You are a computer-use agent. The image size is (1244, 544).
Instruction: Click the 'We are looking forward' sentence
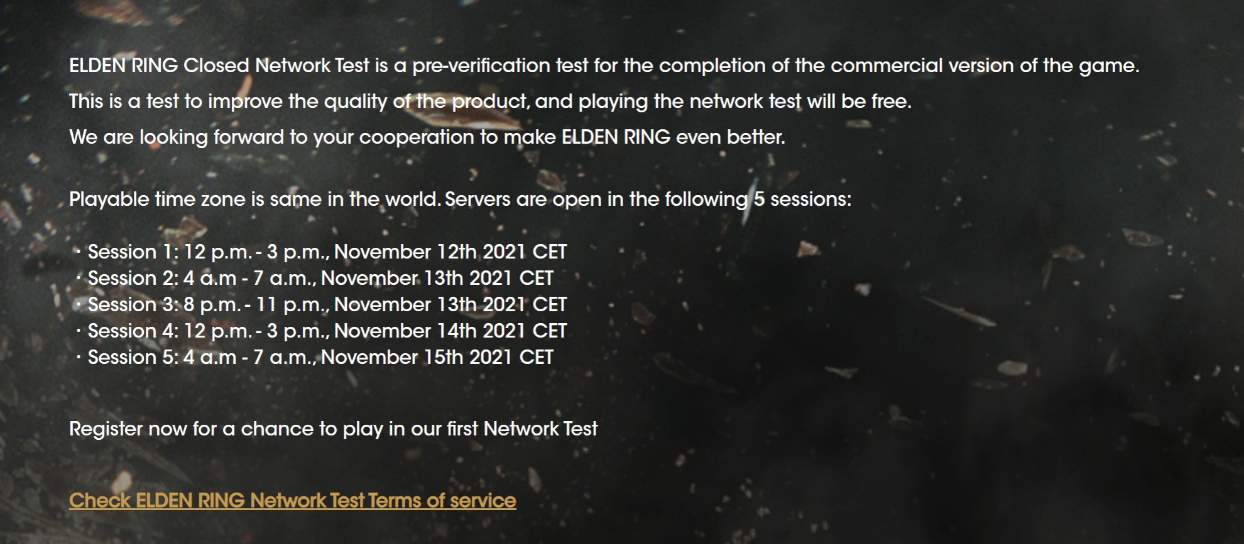(427, 137)
